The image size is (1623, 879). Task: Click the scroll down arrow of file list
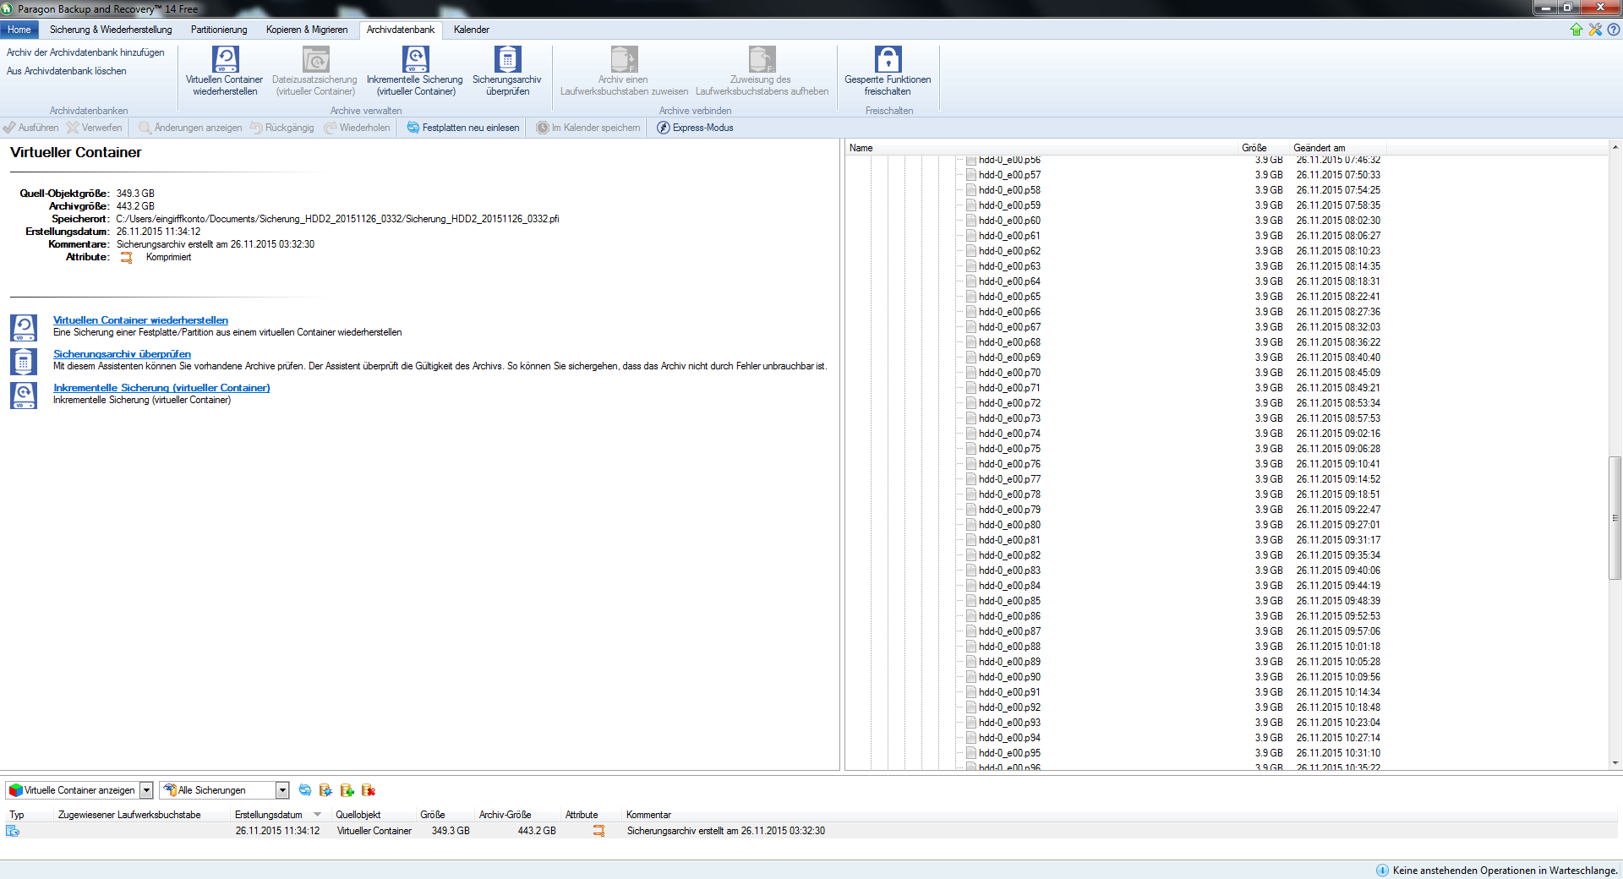click(x=1615, y=763)
